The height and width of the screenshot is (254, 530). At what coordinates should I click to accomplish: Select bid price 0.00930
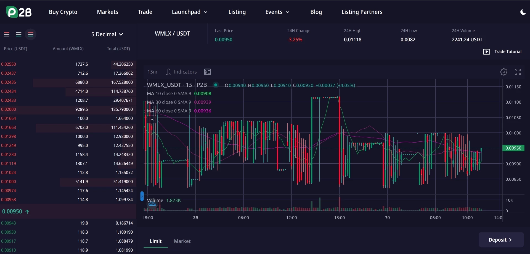pyautogui.click(x=9, y=232)
